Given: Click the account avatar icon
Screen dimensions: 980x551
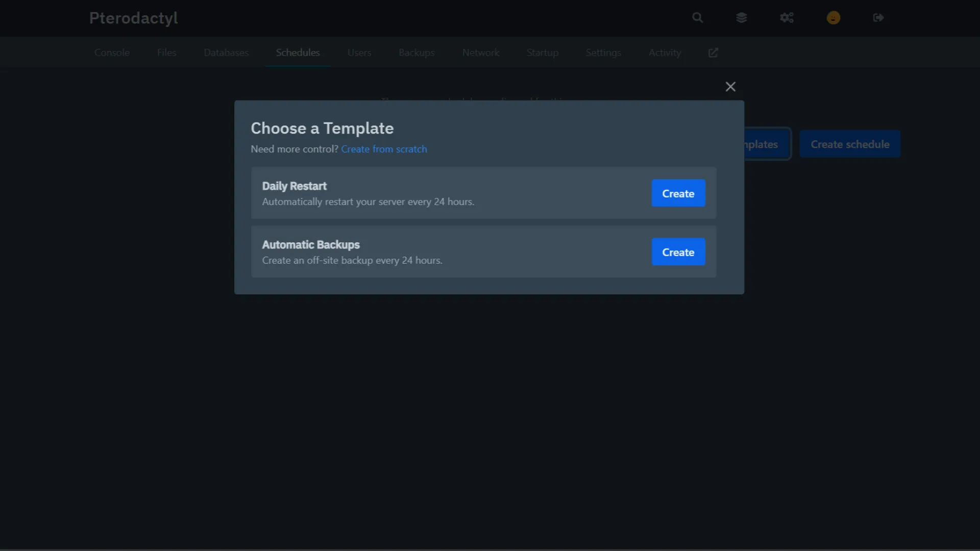Looking at the screenshot, I should point(833,18).
